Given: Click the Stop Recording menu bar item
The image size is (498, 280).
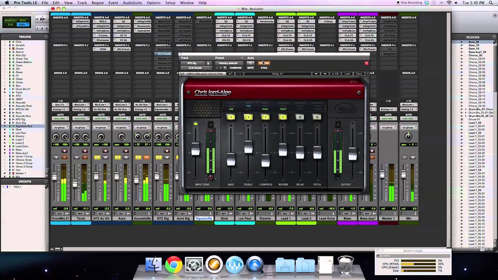Looking at the screenshot, I should (409, 3).
